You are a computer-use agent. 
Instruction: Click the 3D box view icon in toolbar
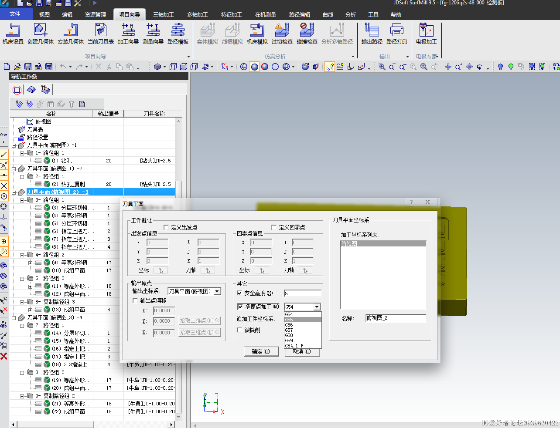[x=157, y=67]
